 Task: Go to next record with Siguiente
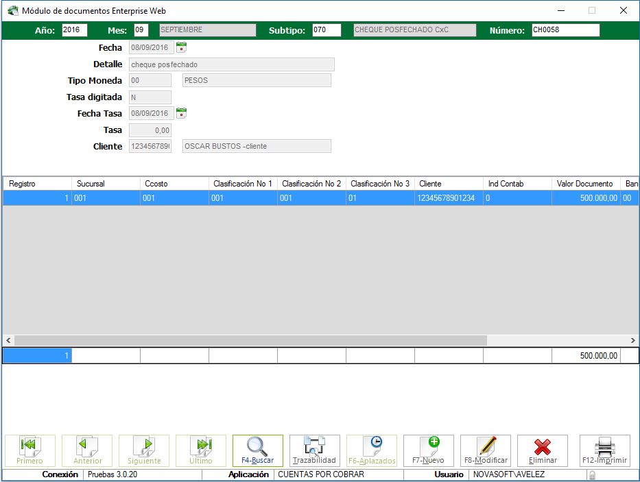[x=144, y=450]
